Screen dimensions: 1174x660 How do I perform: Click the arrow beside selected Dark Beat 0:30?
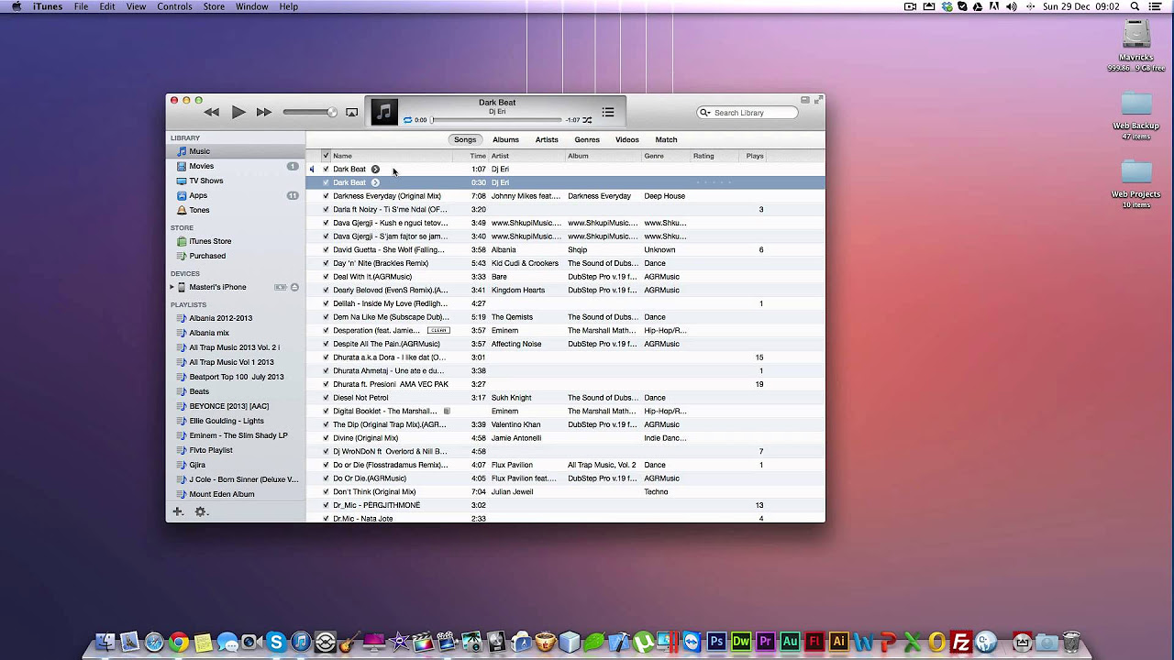375,182
